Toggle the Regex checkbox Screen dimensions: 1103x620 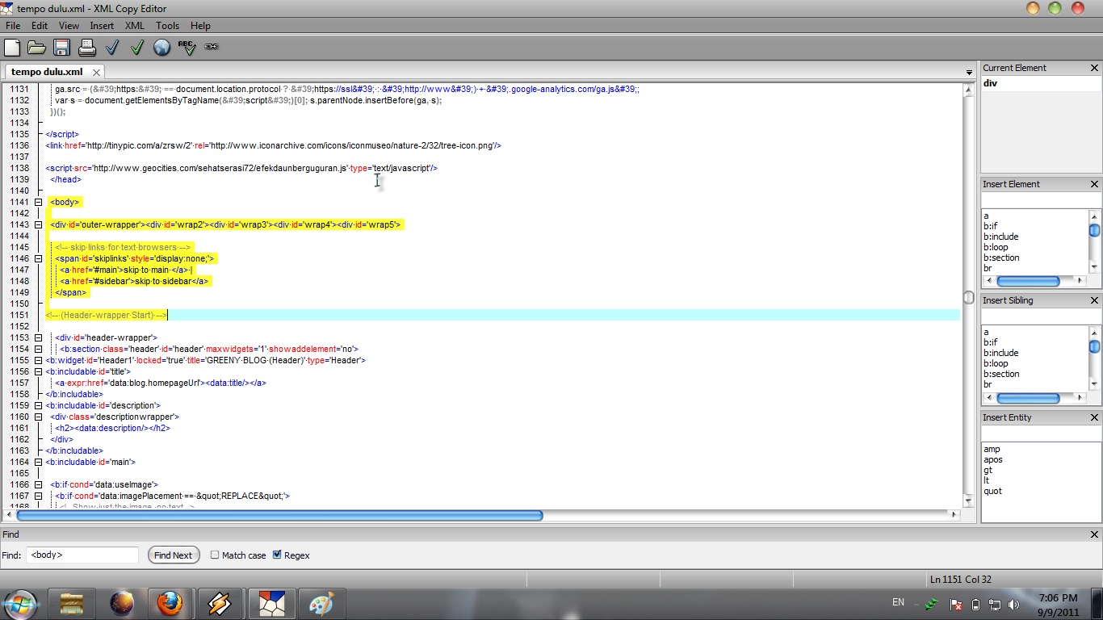[x=277, y=555]
